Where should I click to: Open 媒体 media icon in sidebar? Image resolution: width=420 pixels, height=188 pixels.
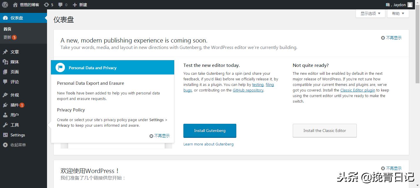tap(5, 62)
